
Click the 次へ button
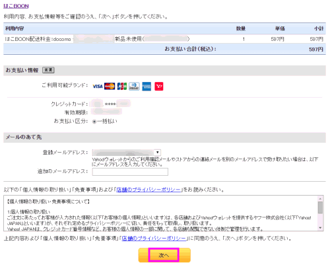(x=164, y=255)
